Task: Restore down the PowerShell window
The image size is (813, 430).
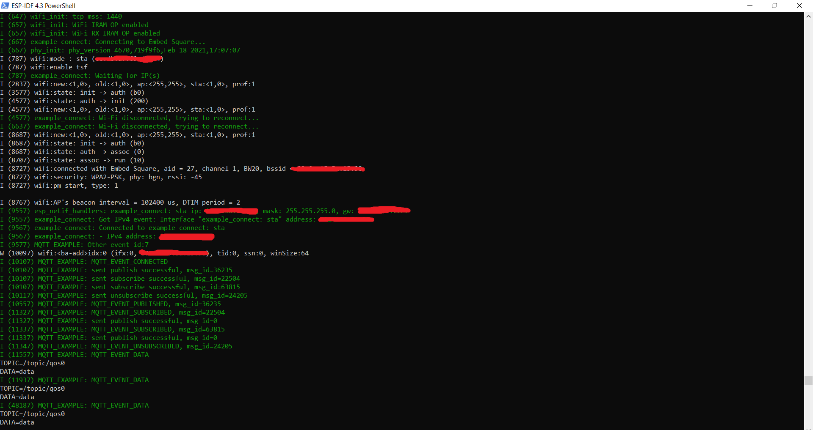Action: coord(774,5)
